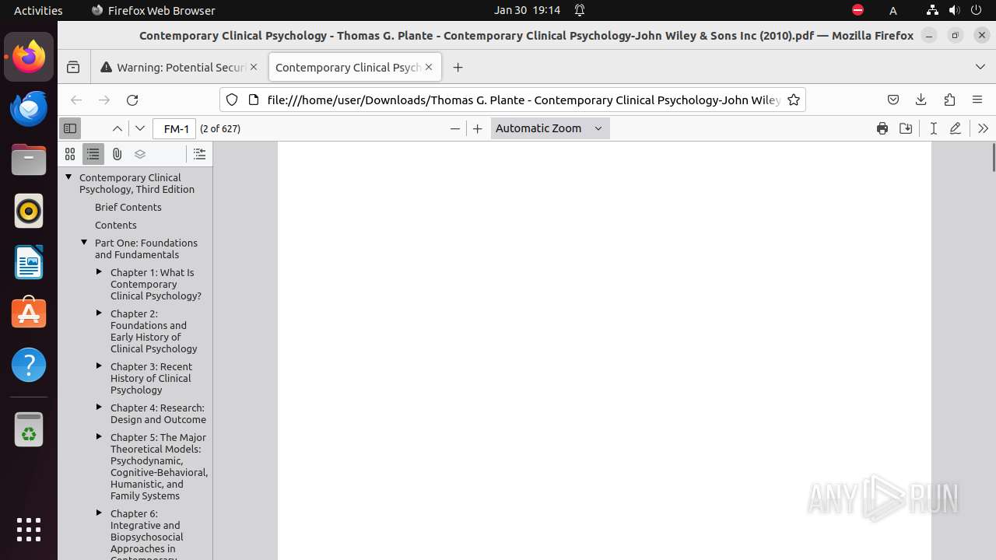The height and width of the screenshot is (560, 996).
Task: Open the Automatic Zoom dropdown
Action: click(x=550, y=128)
